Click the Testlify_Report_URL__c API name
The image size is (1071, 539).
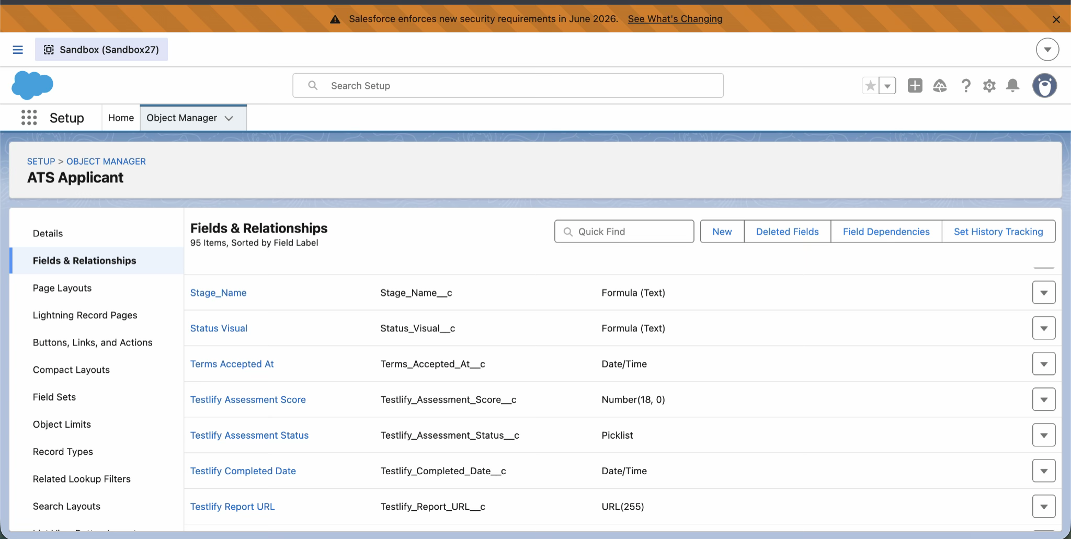pos(433,506)
